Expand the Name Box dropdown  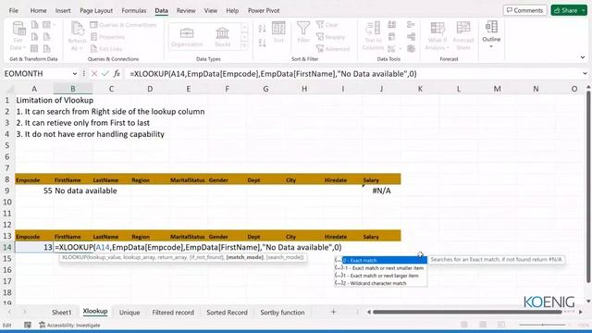click(74, 74)
